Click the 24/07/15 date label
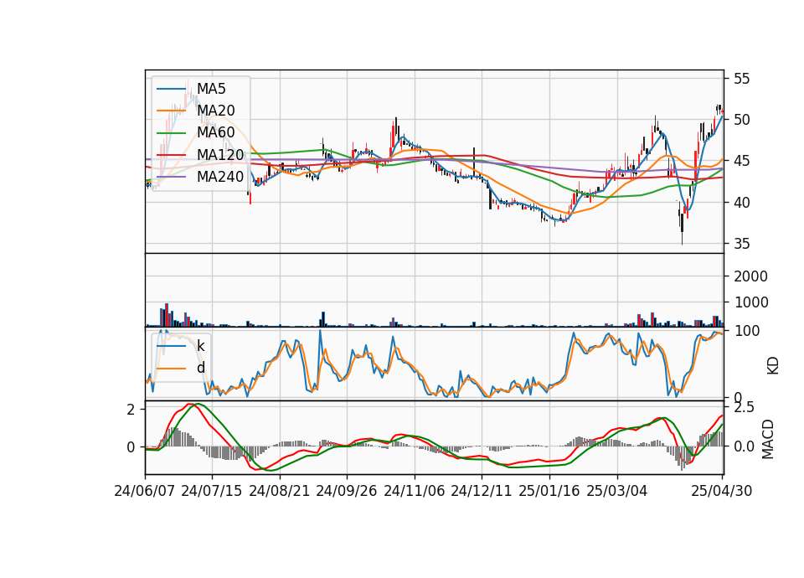Screen dimensions: 804x578 pyautogui.click(x=212, y=492)
